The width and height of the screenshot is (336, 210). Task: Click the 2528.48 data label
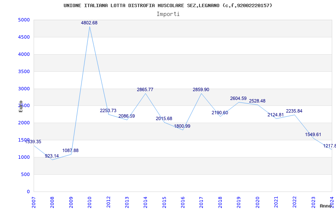tap(257, 101)
